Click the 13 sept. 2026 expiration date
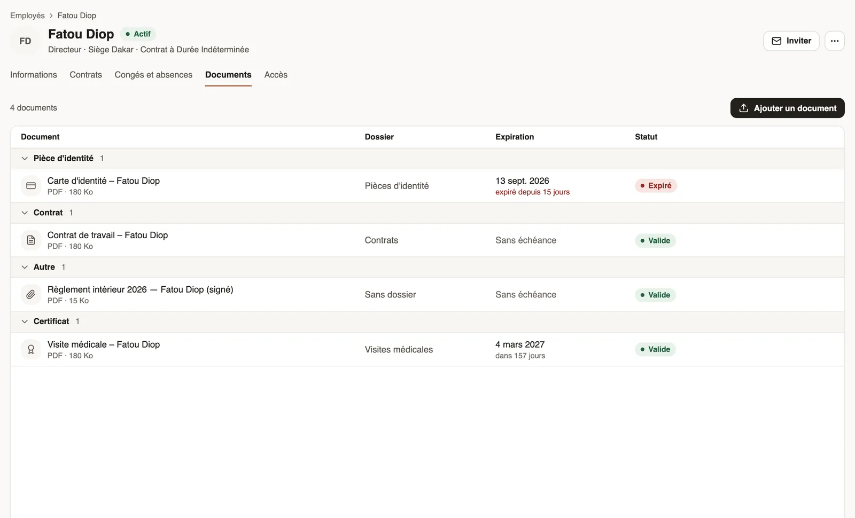The width and height of the screenshot is (855, 518). pos(522,181)
